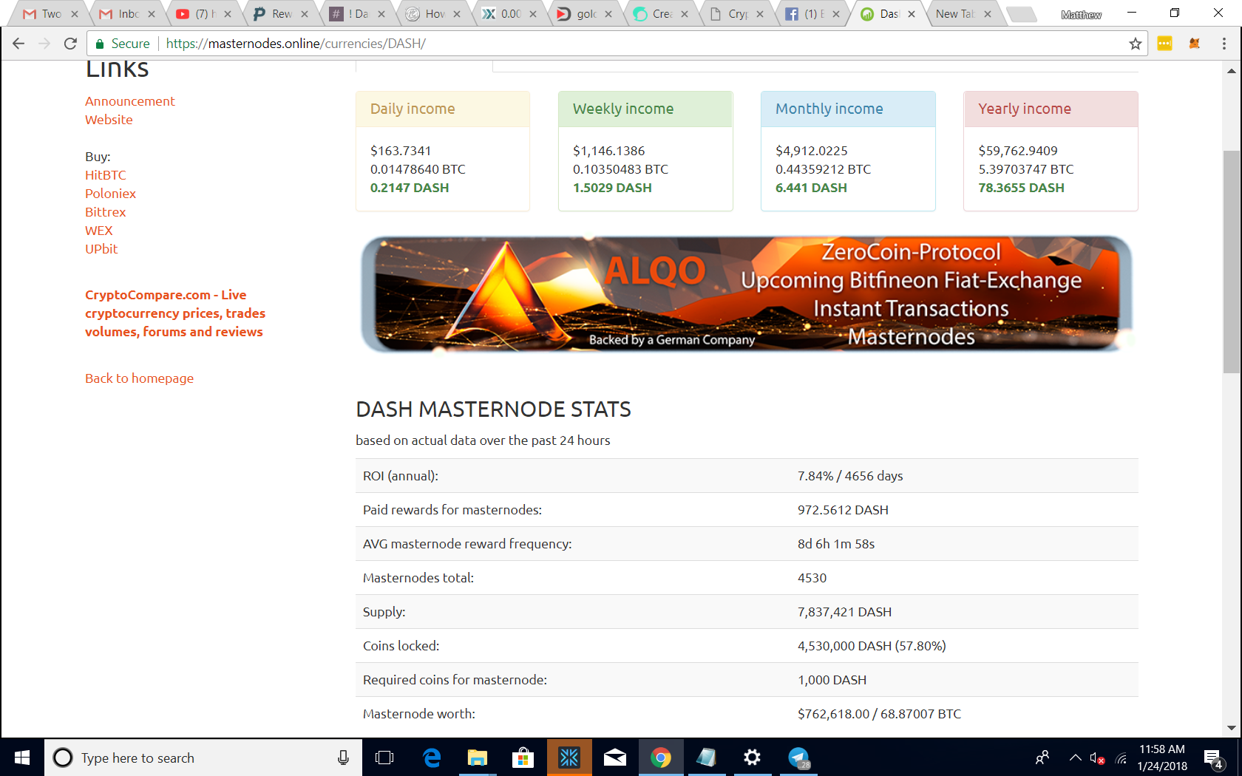The image size is (1242, 776).
Task: Open the Website link
Action: pyautogui.click(x=109, y=120)
